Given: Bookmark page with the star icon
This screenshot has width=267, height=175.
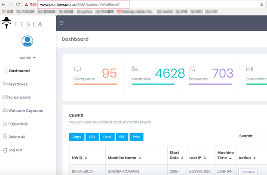Looking at the screenshot, I should point(262,5).
